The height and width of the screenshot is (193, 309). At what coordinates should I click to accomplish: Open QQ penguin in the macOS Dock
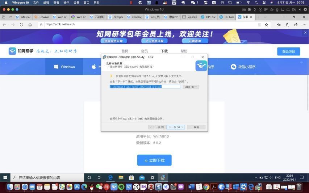(x=92, y=186)
